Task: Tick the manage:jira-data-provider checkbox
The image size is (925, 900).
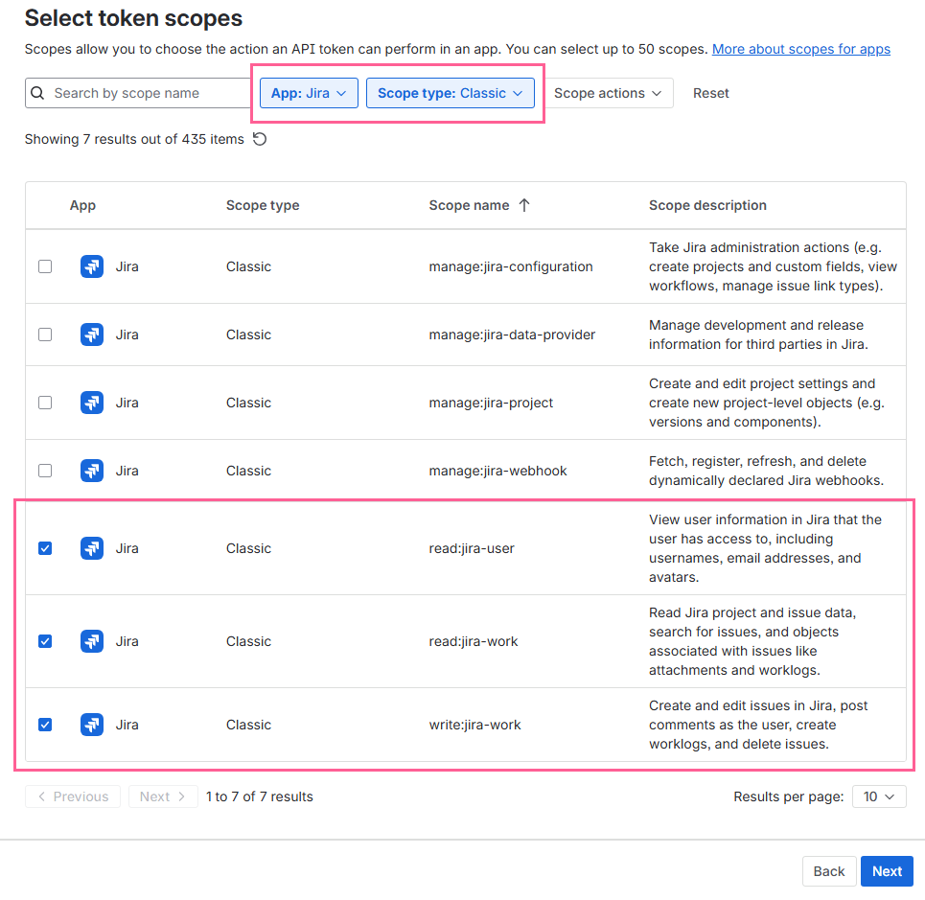Action: (45, 335)
